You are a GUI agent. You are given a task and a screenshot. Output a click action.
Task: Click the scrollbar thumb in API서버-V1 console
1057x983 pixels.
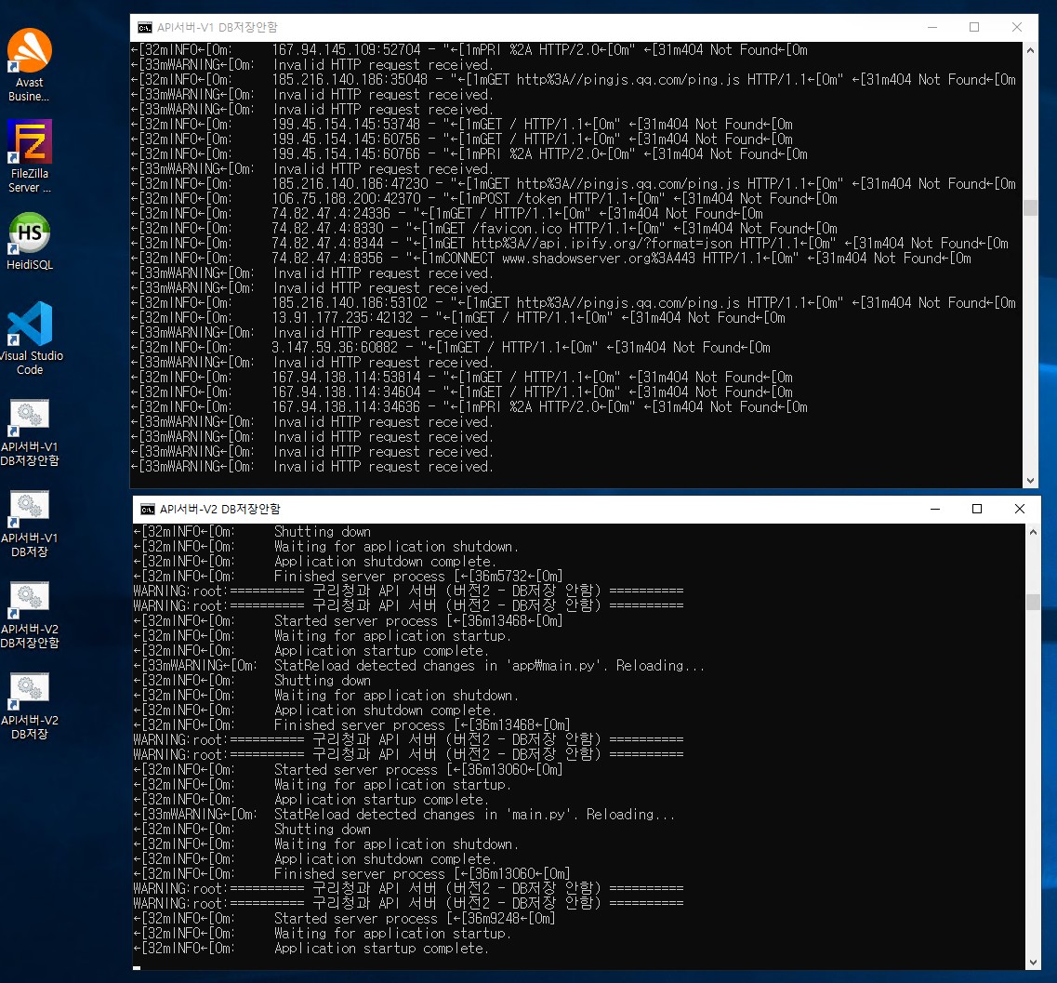click(x=1030, y=207)
